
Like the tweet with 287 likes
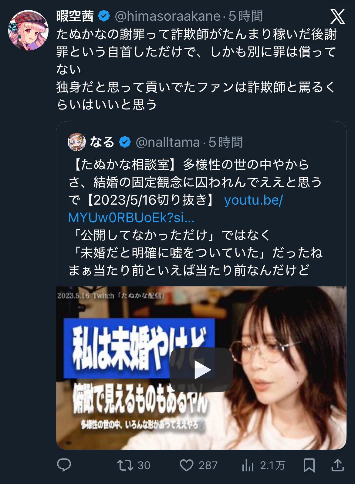pyautogui.click(x=198, y=465)
